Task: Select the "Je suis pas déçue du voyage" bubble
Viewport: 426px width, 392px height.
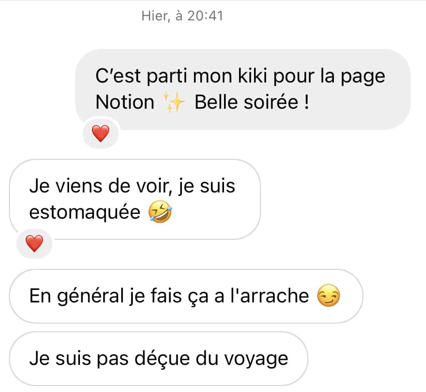Action: (x=159, y=359)
